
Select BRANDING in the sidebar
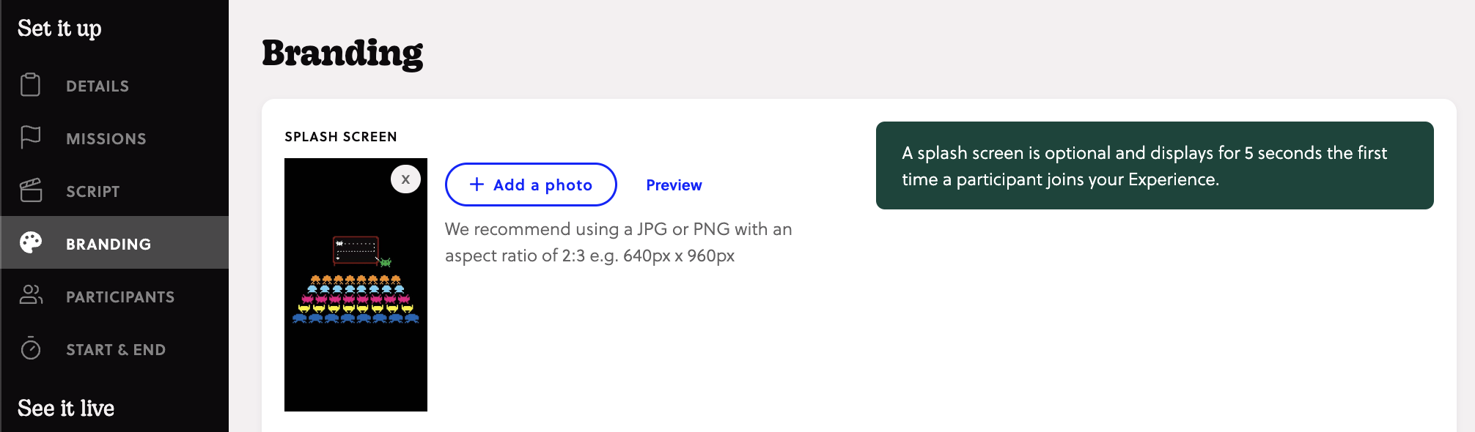tap(108, 243)
